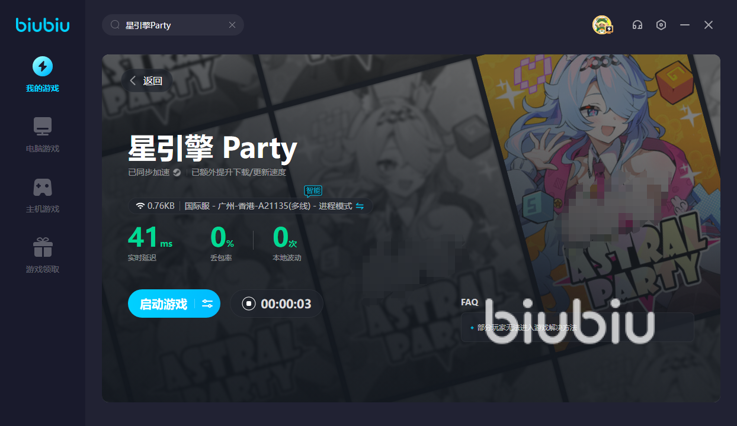This screenshot has height=426, width=737.
Task: Open 主机游戏 sidebar section
Action: 43,195
